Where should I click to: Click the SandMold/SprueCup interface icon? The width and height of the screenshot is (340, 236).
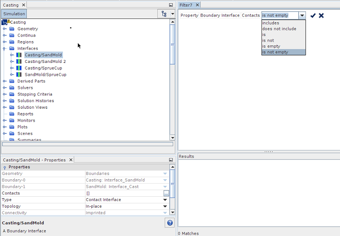[19, 75]
